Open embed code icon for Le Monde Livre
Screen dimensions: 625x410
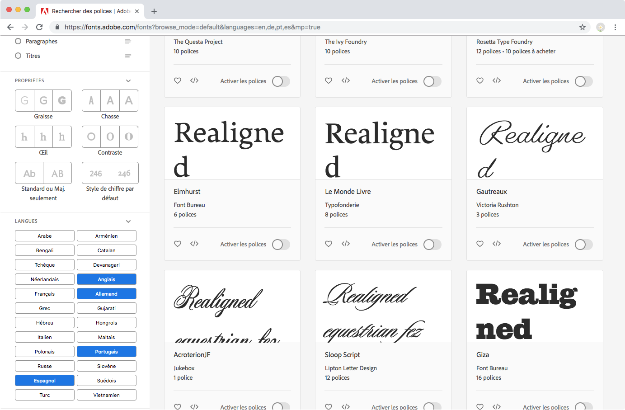pyautogui.click(x=346, y=244)
